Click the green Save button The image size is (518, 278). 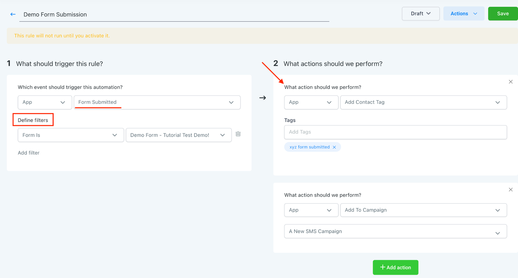coord(502,14)
